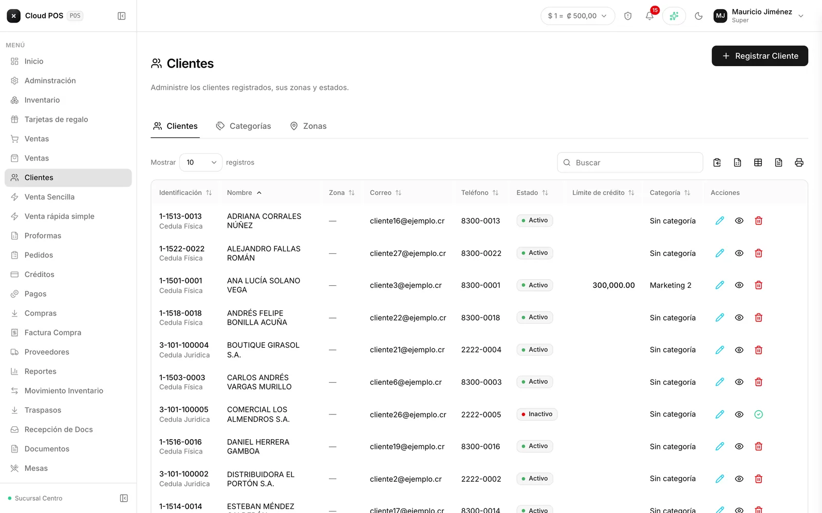The image size is (822, 513).
Task: Edit client Adriana Corrales Núñez
Action: [x=720, y=221]
